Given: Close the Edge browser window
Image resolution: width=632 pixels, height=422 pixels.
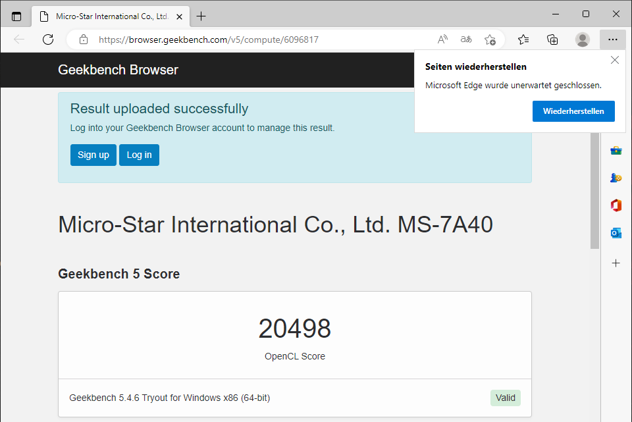Looking at the screenshot, I should 616,14.
